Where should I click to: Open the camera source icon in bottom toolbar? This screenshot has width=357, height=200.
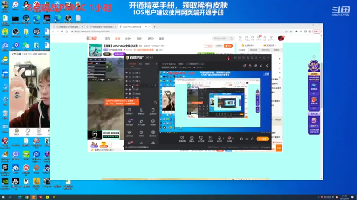pyautogui.click(x=191, y=138)
